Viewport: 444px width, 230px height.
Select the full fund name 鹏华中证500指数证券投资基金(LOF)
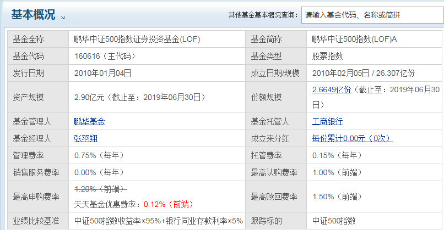137,39
